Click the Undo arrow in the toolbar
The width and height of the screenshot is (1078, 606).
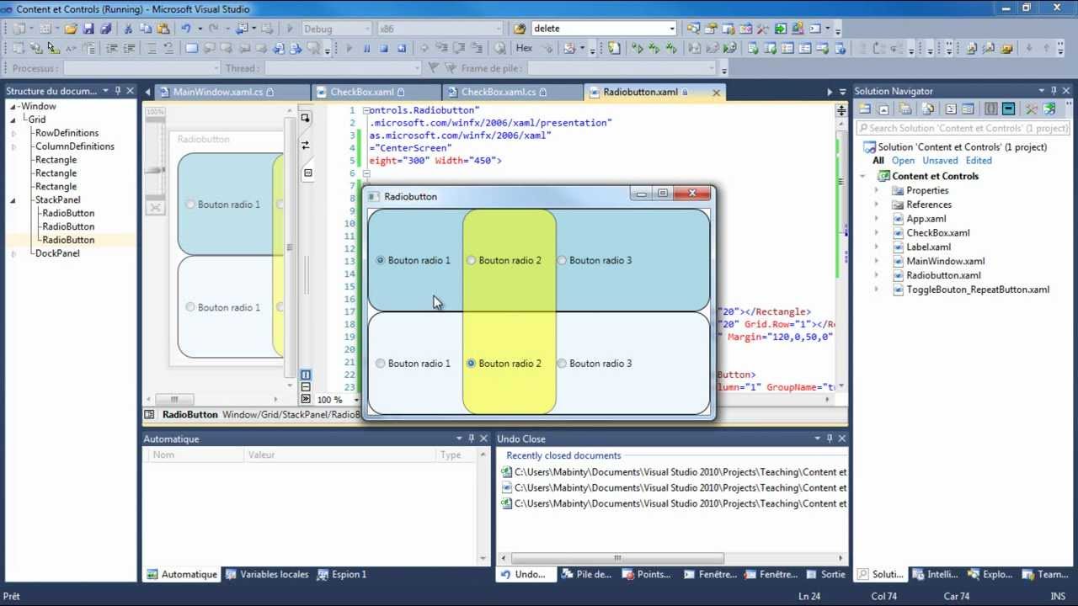pos(185,29)
